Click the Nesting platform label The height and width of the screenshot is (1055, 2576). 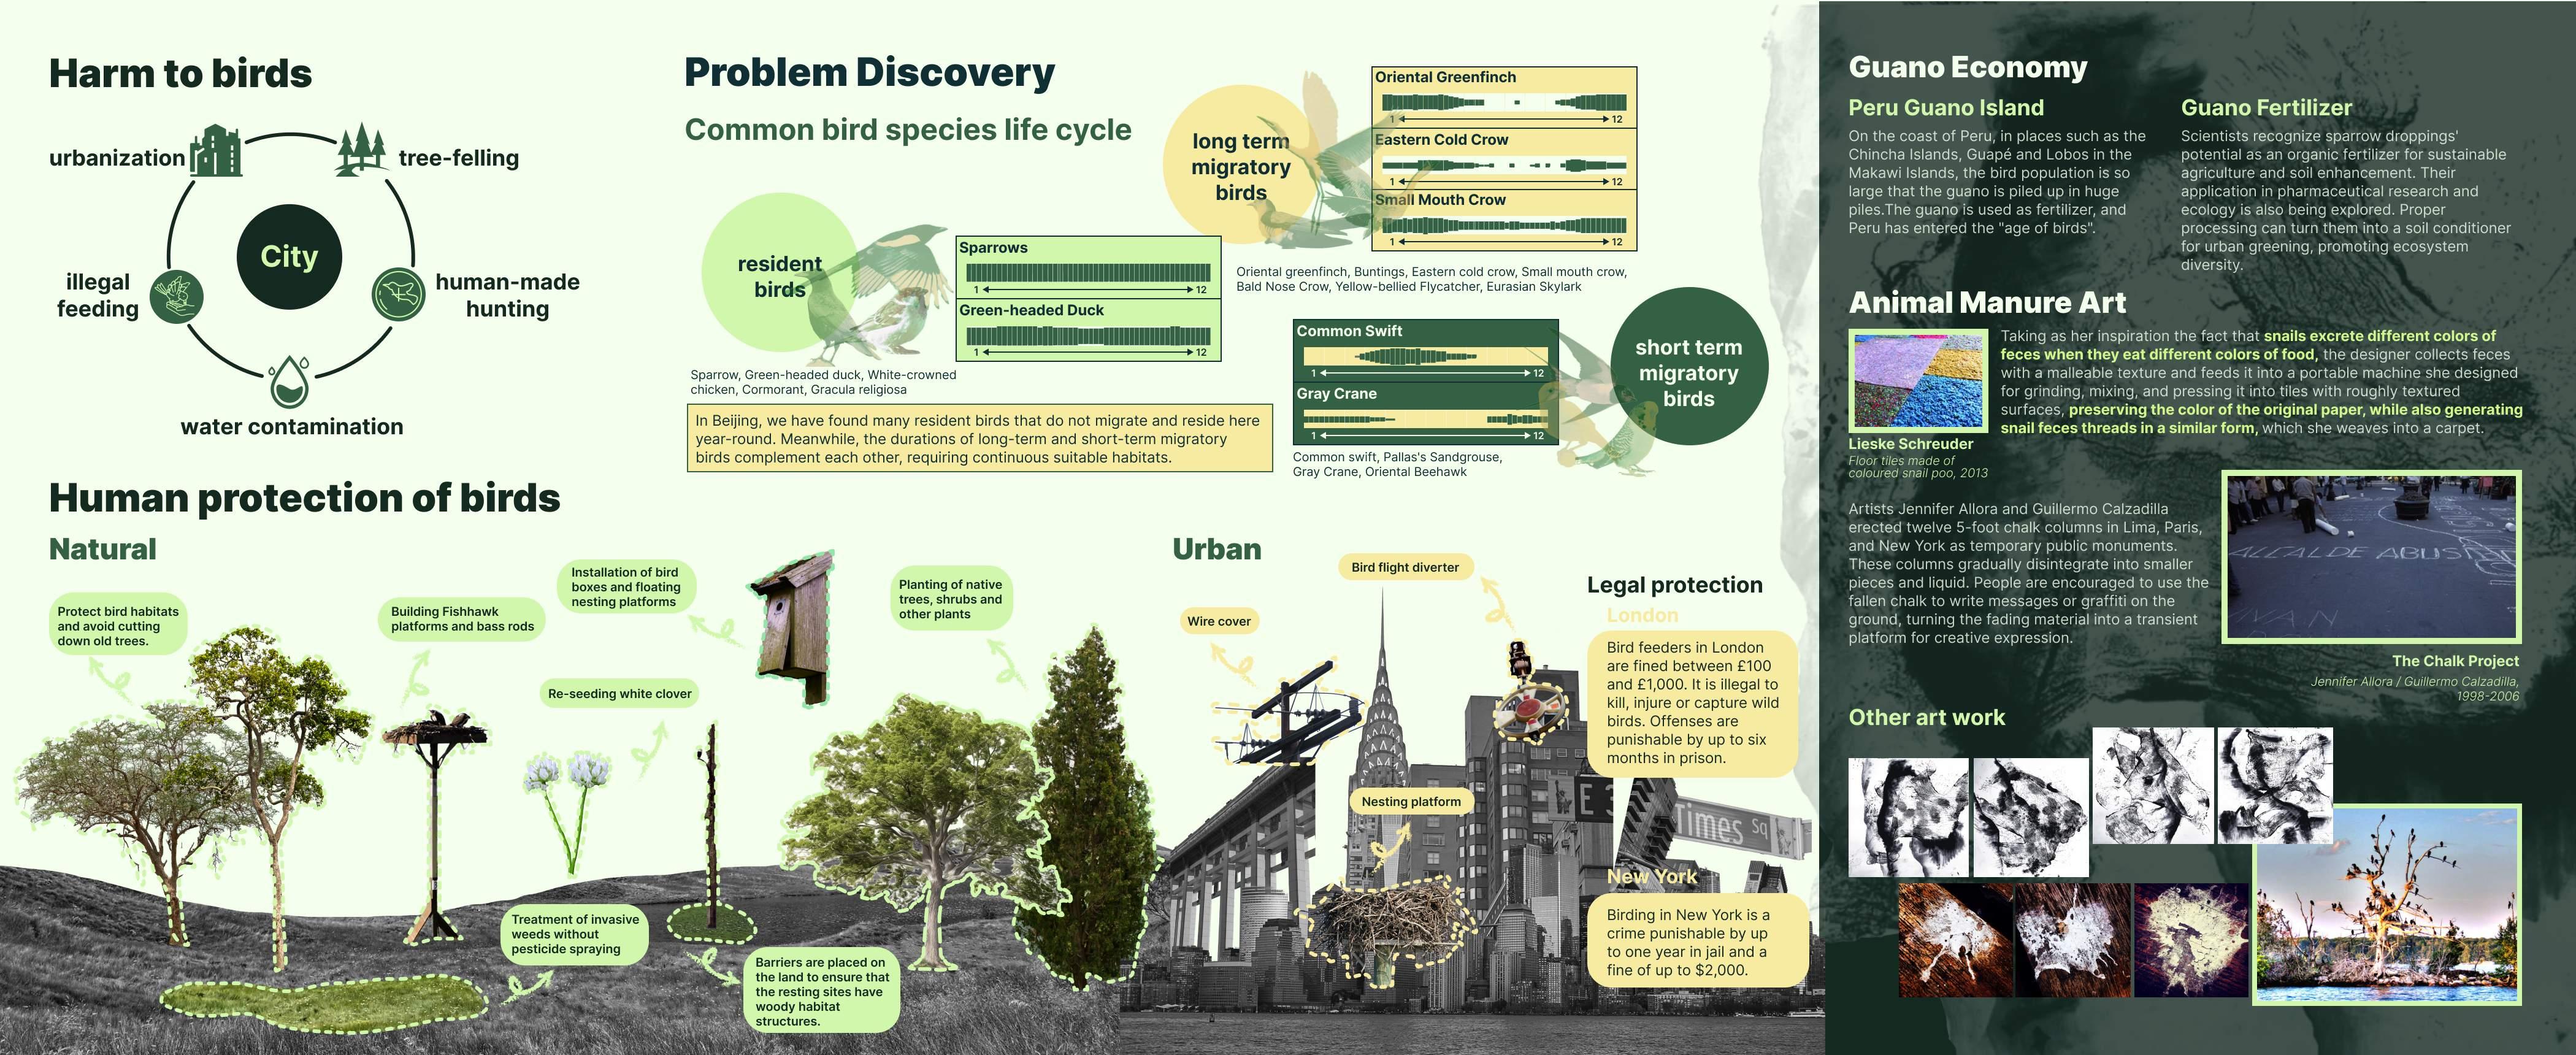point(1410,801)
